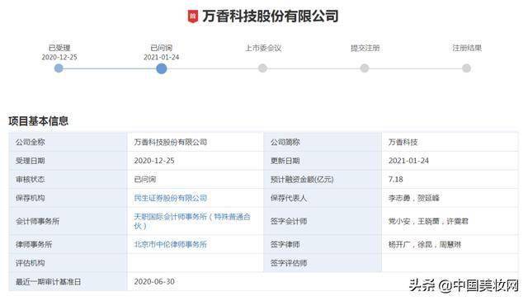Image resolution: width=528 pixels, height=301 pixels.
Task: Click the 提交注册 progress step dot
Action: coord(365,68)
